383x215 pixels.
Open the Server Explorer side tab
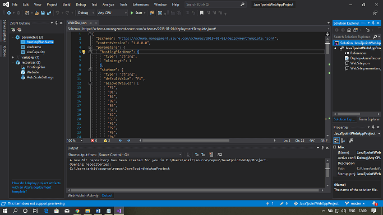(4, 31)
